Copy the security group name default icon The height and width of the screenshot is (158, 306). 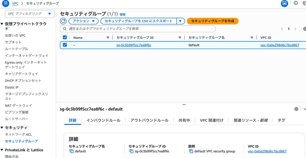tap(71, 151)
